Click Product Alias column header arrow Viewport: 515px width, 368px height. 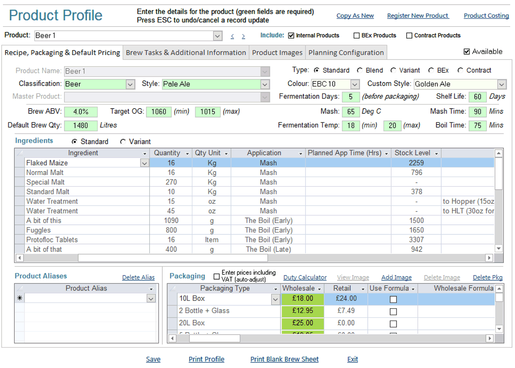pyautogui.click(x=151, y=289)
